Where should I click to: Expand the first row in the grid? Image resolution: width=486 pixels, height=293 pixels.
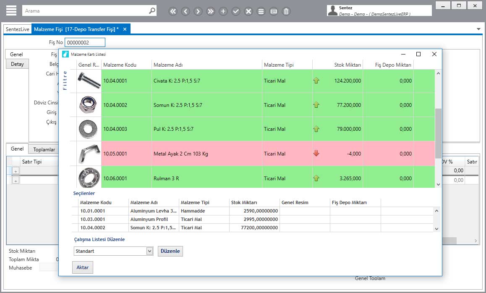(16, 171)
